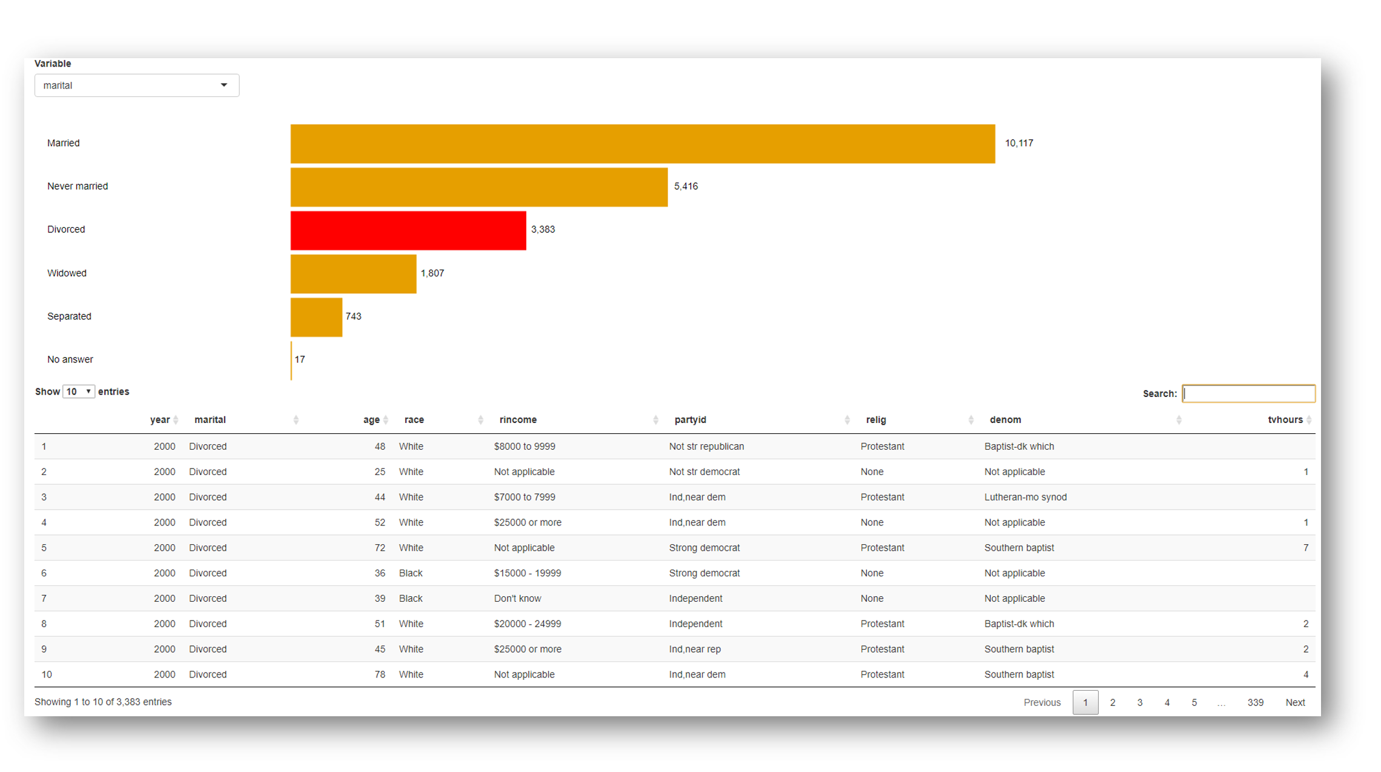The width and height of the screenshot is (1381, 772).
Task: Sort the race column via its sort icon
Action: [x=482, y=419]
